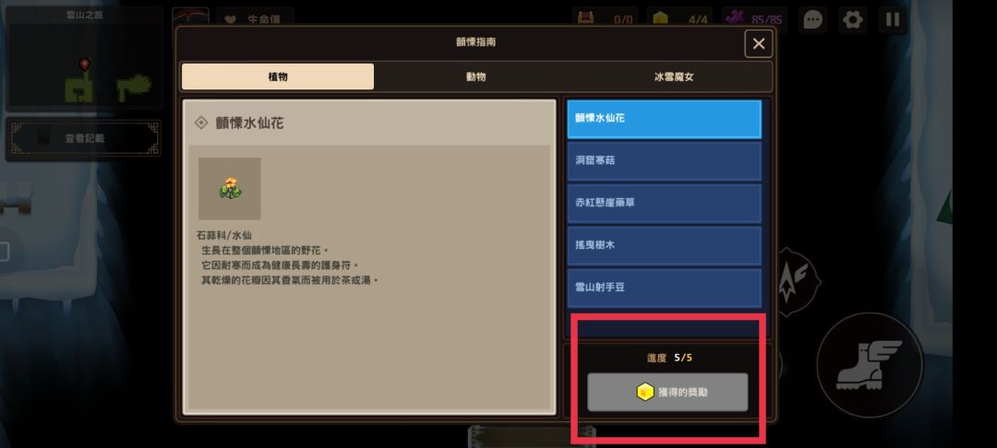Open the chat bubble icon
Image resolution: width=997 pixels, height=448 pixels.
(812, 19)
